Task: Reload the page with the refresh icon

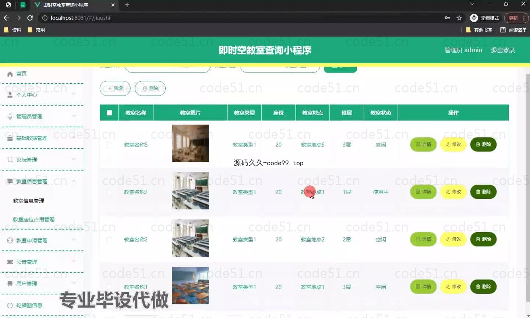Action: coord(30,18)
